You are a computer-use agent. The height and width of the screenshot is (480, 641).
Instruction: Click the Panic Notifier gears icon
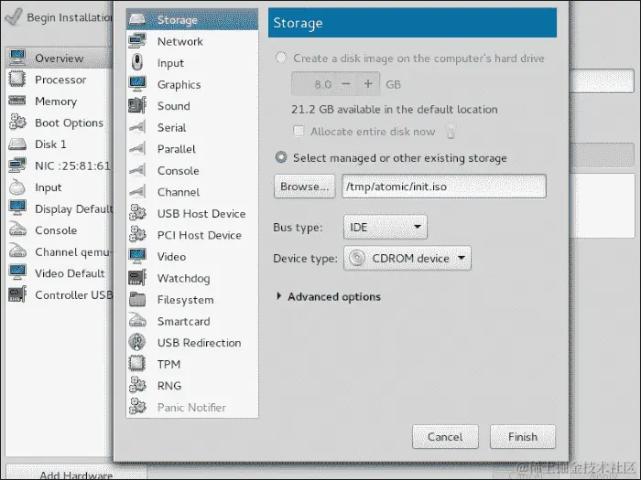click(137, 407)
